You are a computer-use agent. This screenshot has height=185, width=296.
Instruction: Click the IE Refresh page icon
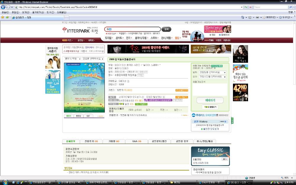(x=245, y=7)
